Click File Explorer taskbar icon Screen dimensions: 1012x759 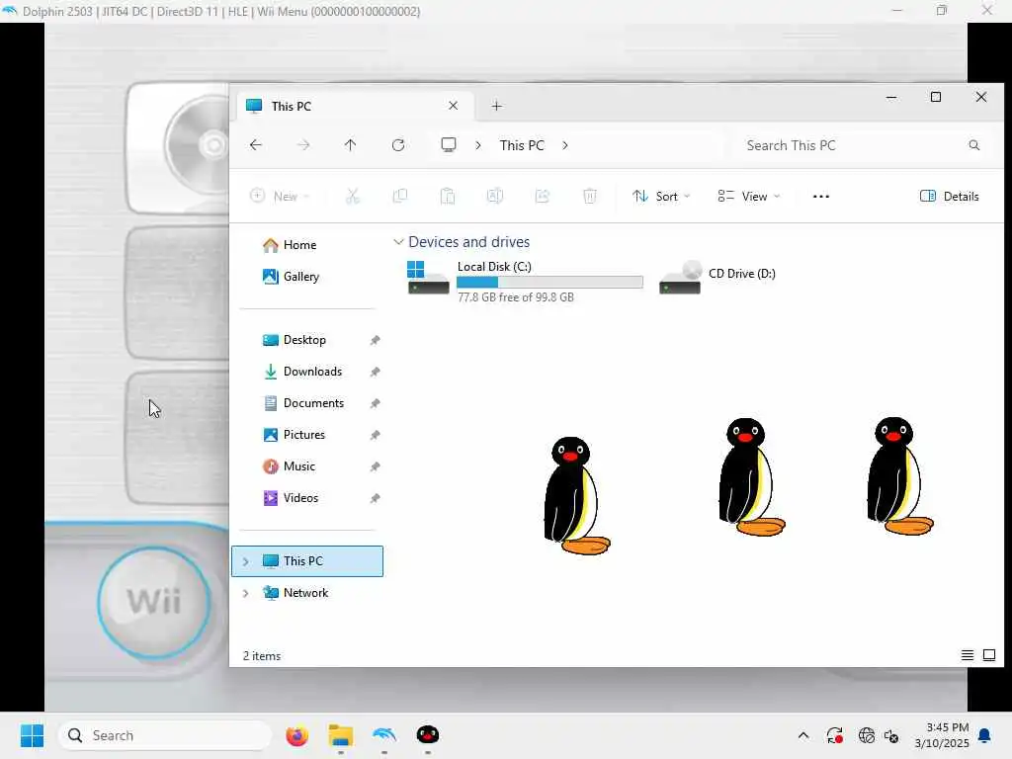pyautogui.click(x=340, y=735)
